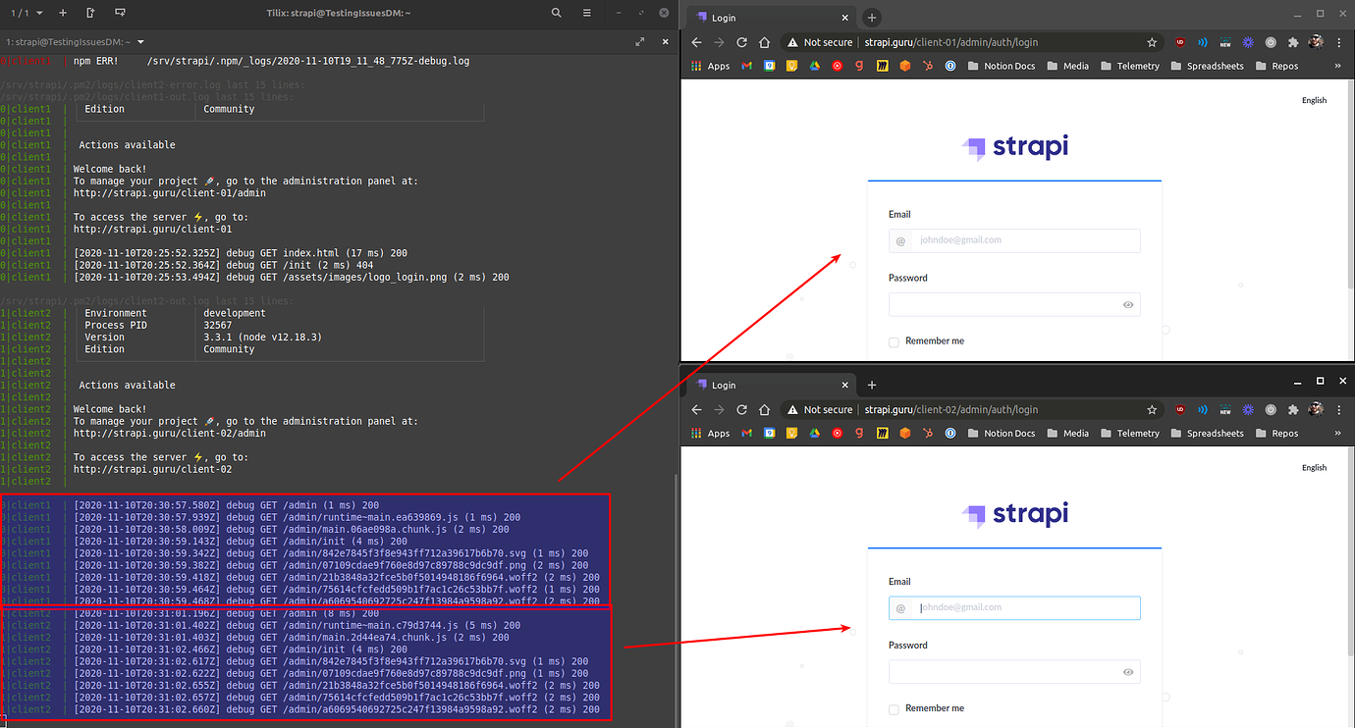Click the 1Password bookmark icon
This screenshot has width=1355, height=728.
click(x=948, y=66)
